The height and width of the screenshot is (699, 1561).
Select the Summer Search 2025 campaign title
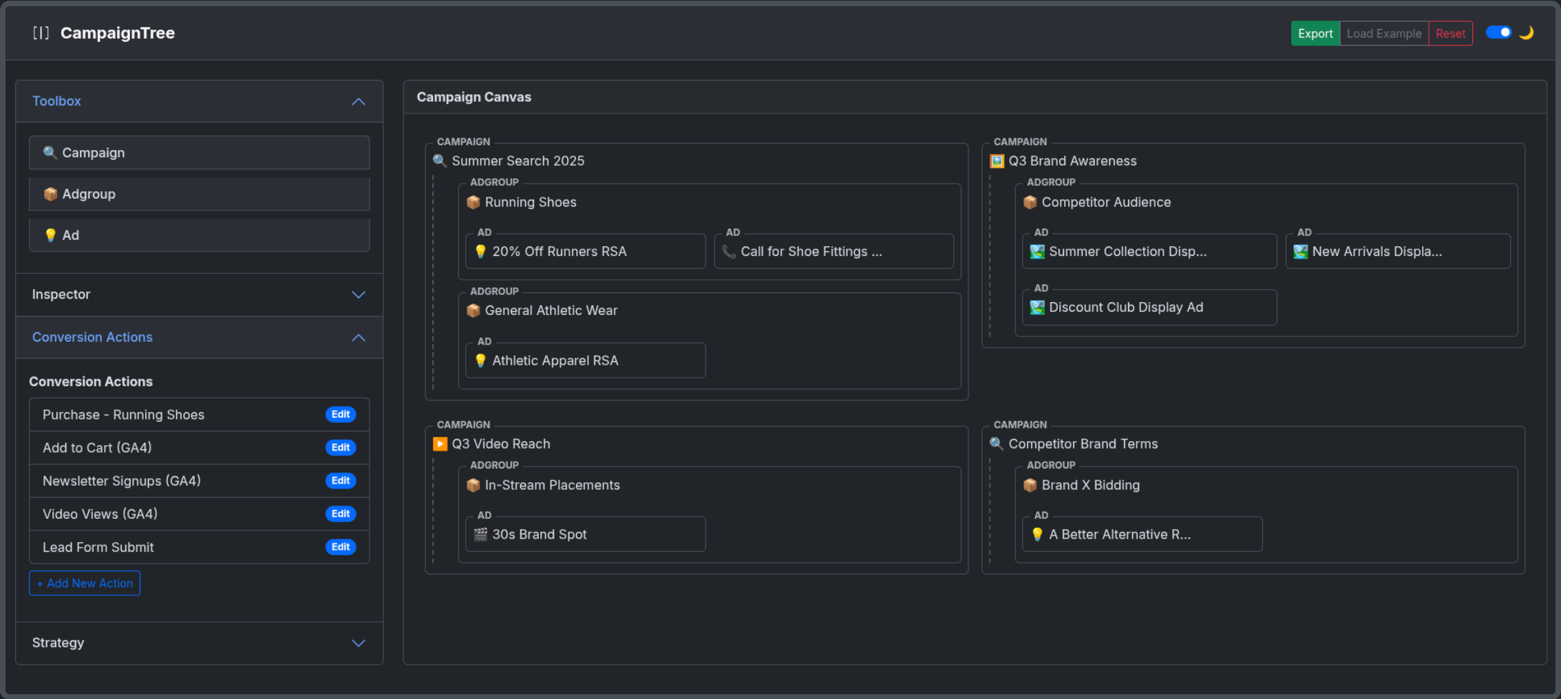tap(518, 161)
